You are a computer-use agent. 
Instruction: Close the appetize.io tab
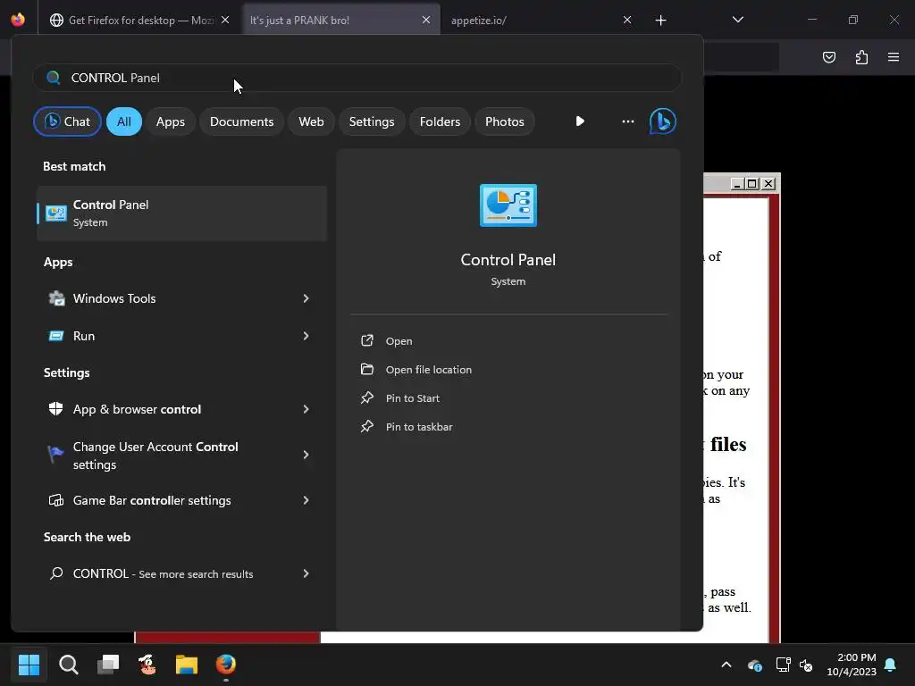627,21
